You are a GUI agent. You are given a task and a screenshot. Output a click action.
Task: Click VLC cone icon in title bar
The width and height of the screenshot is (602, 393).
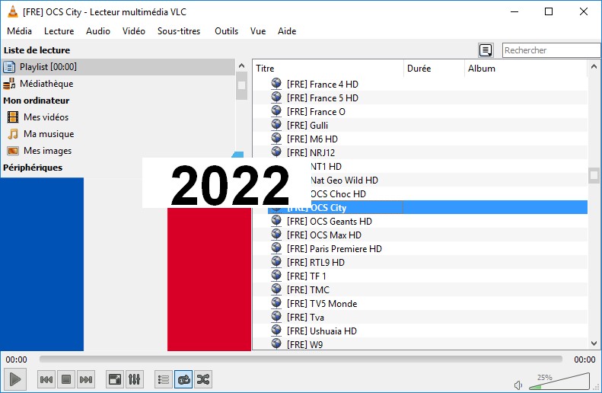click(13, 11)
